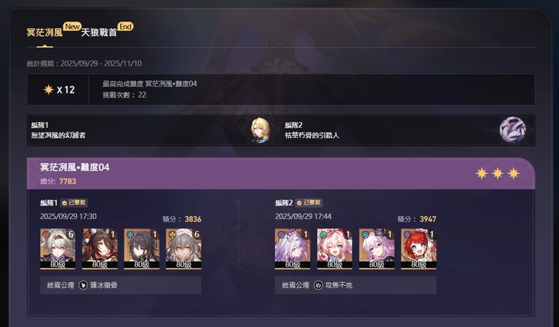The image size is (559, 327).
Task: Click the star count x 12 badge
Action: point(58,90)
